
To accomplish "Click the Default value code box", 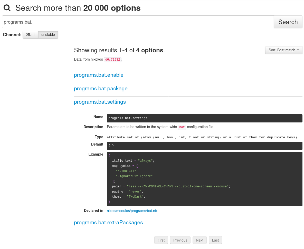I will pos(204,146).
